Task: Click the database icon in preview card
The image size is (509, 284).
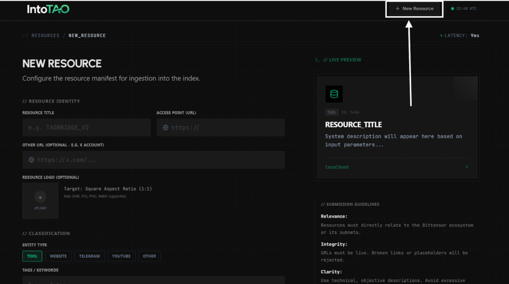Action: click(x=334, y=94)
